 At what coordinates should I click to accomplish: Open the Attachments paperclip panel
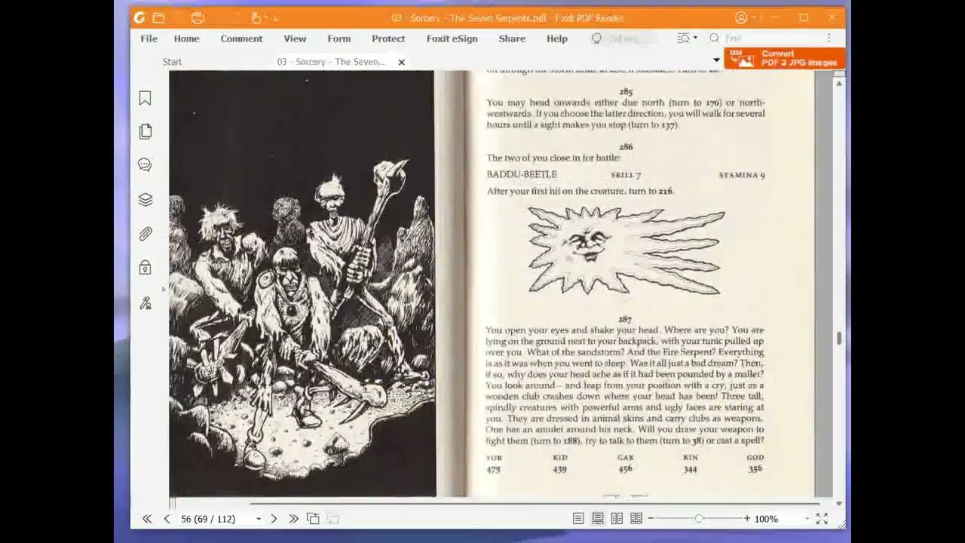click(x=146, y=234)
